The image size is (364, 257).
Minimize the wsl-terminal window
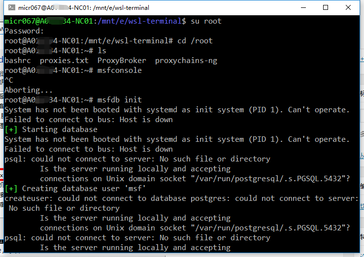[x=303, y=8]
